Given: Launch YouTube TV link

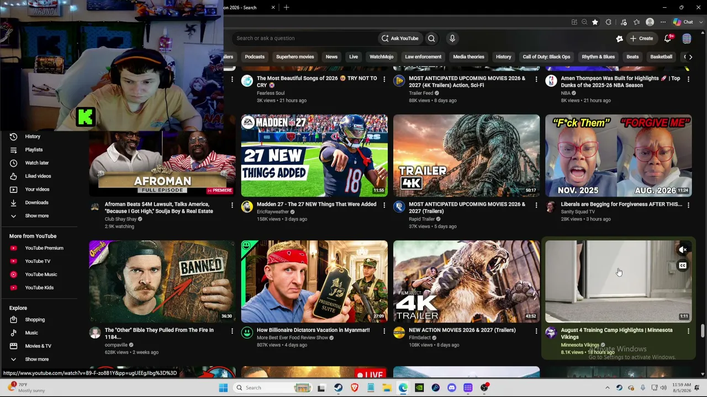Looking at the screenshot, I should [39, 261].
